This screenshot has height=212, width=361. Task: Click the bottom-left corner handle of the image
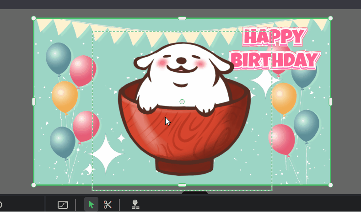click(x=33, y=185)
